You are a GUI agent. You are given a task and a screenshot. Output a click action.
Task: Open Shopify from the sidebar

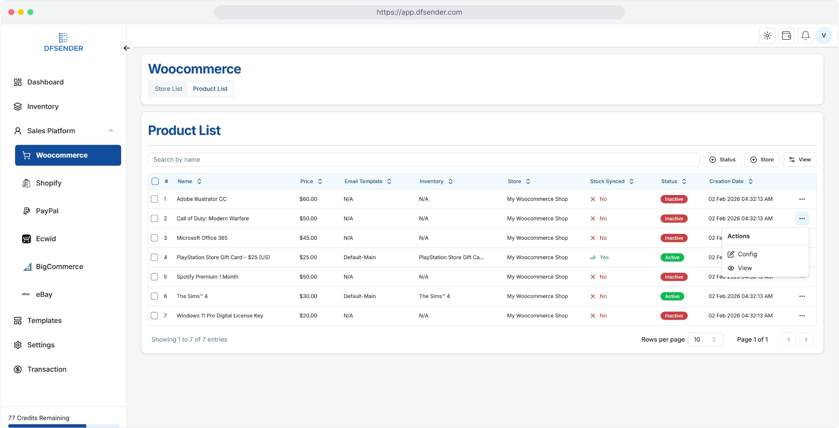tap(48, 183)
